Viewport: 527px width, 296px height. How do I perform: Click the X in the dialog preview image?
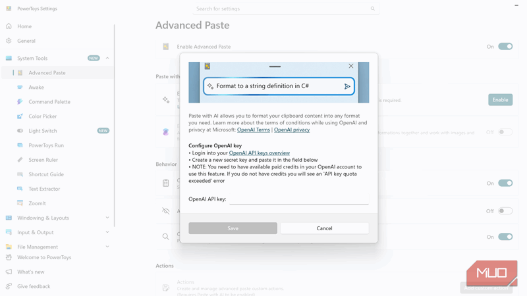click(351, 66)
